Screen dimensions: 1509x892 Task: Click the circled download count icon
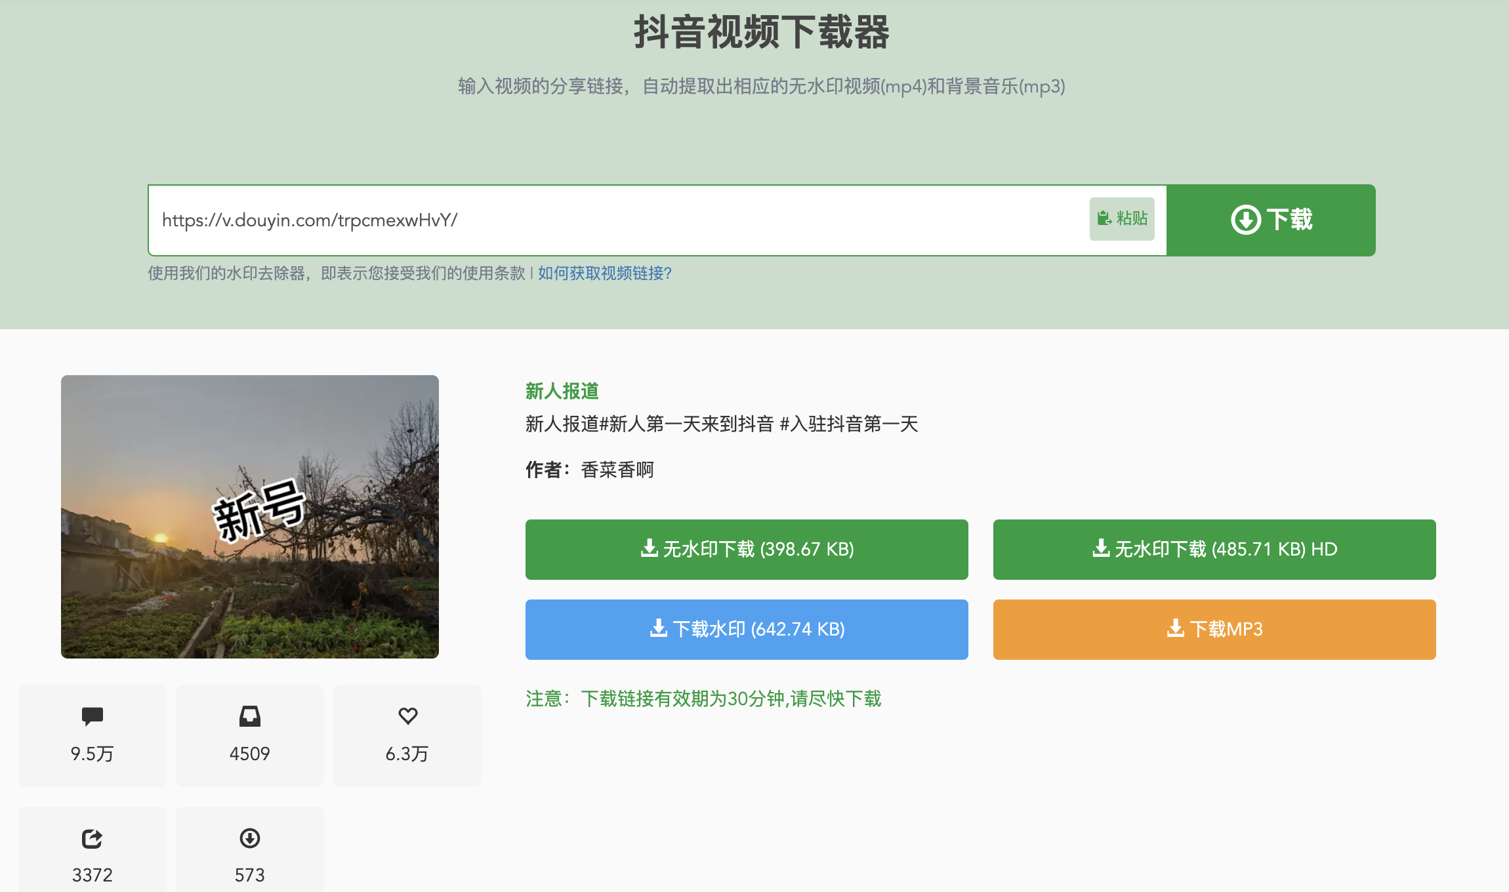pyautogui.click(x=250, y=838)
